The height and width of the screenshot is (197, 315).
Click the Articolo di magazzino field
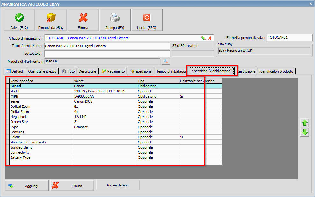coord(129,38)
